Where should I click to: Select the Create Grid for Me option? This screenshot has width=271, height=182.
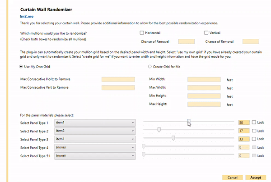click(150, 67)
